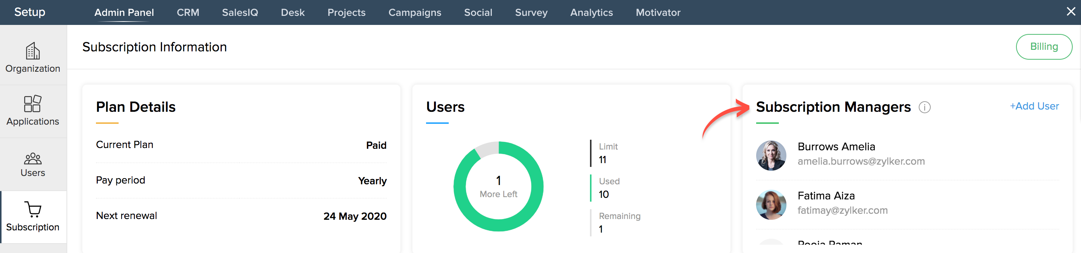Viewport: 1081px width, 253px height.
Task: Click Burrows Amelia's profile photo
Action: point(771,155)
